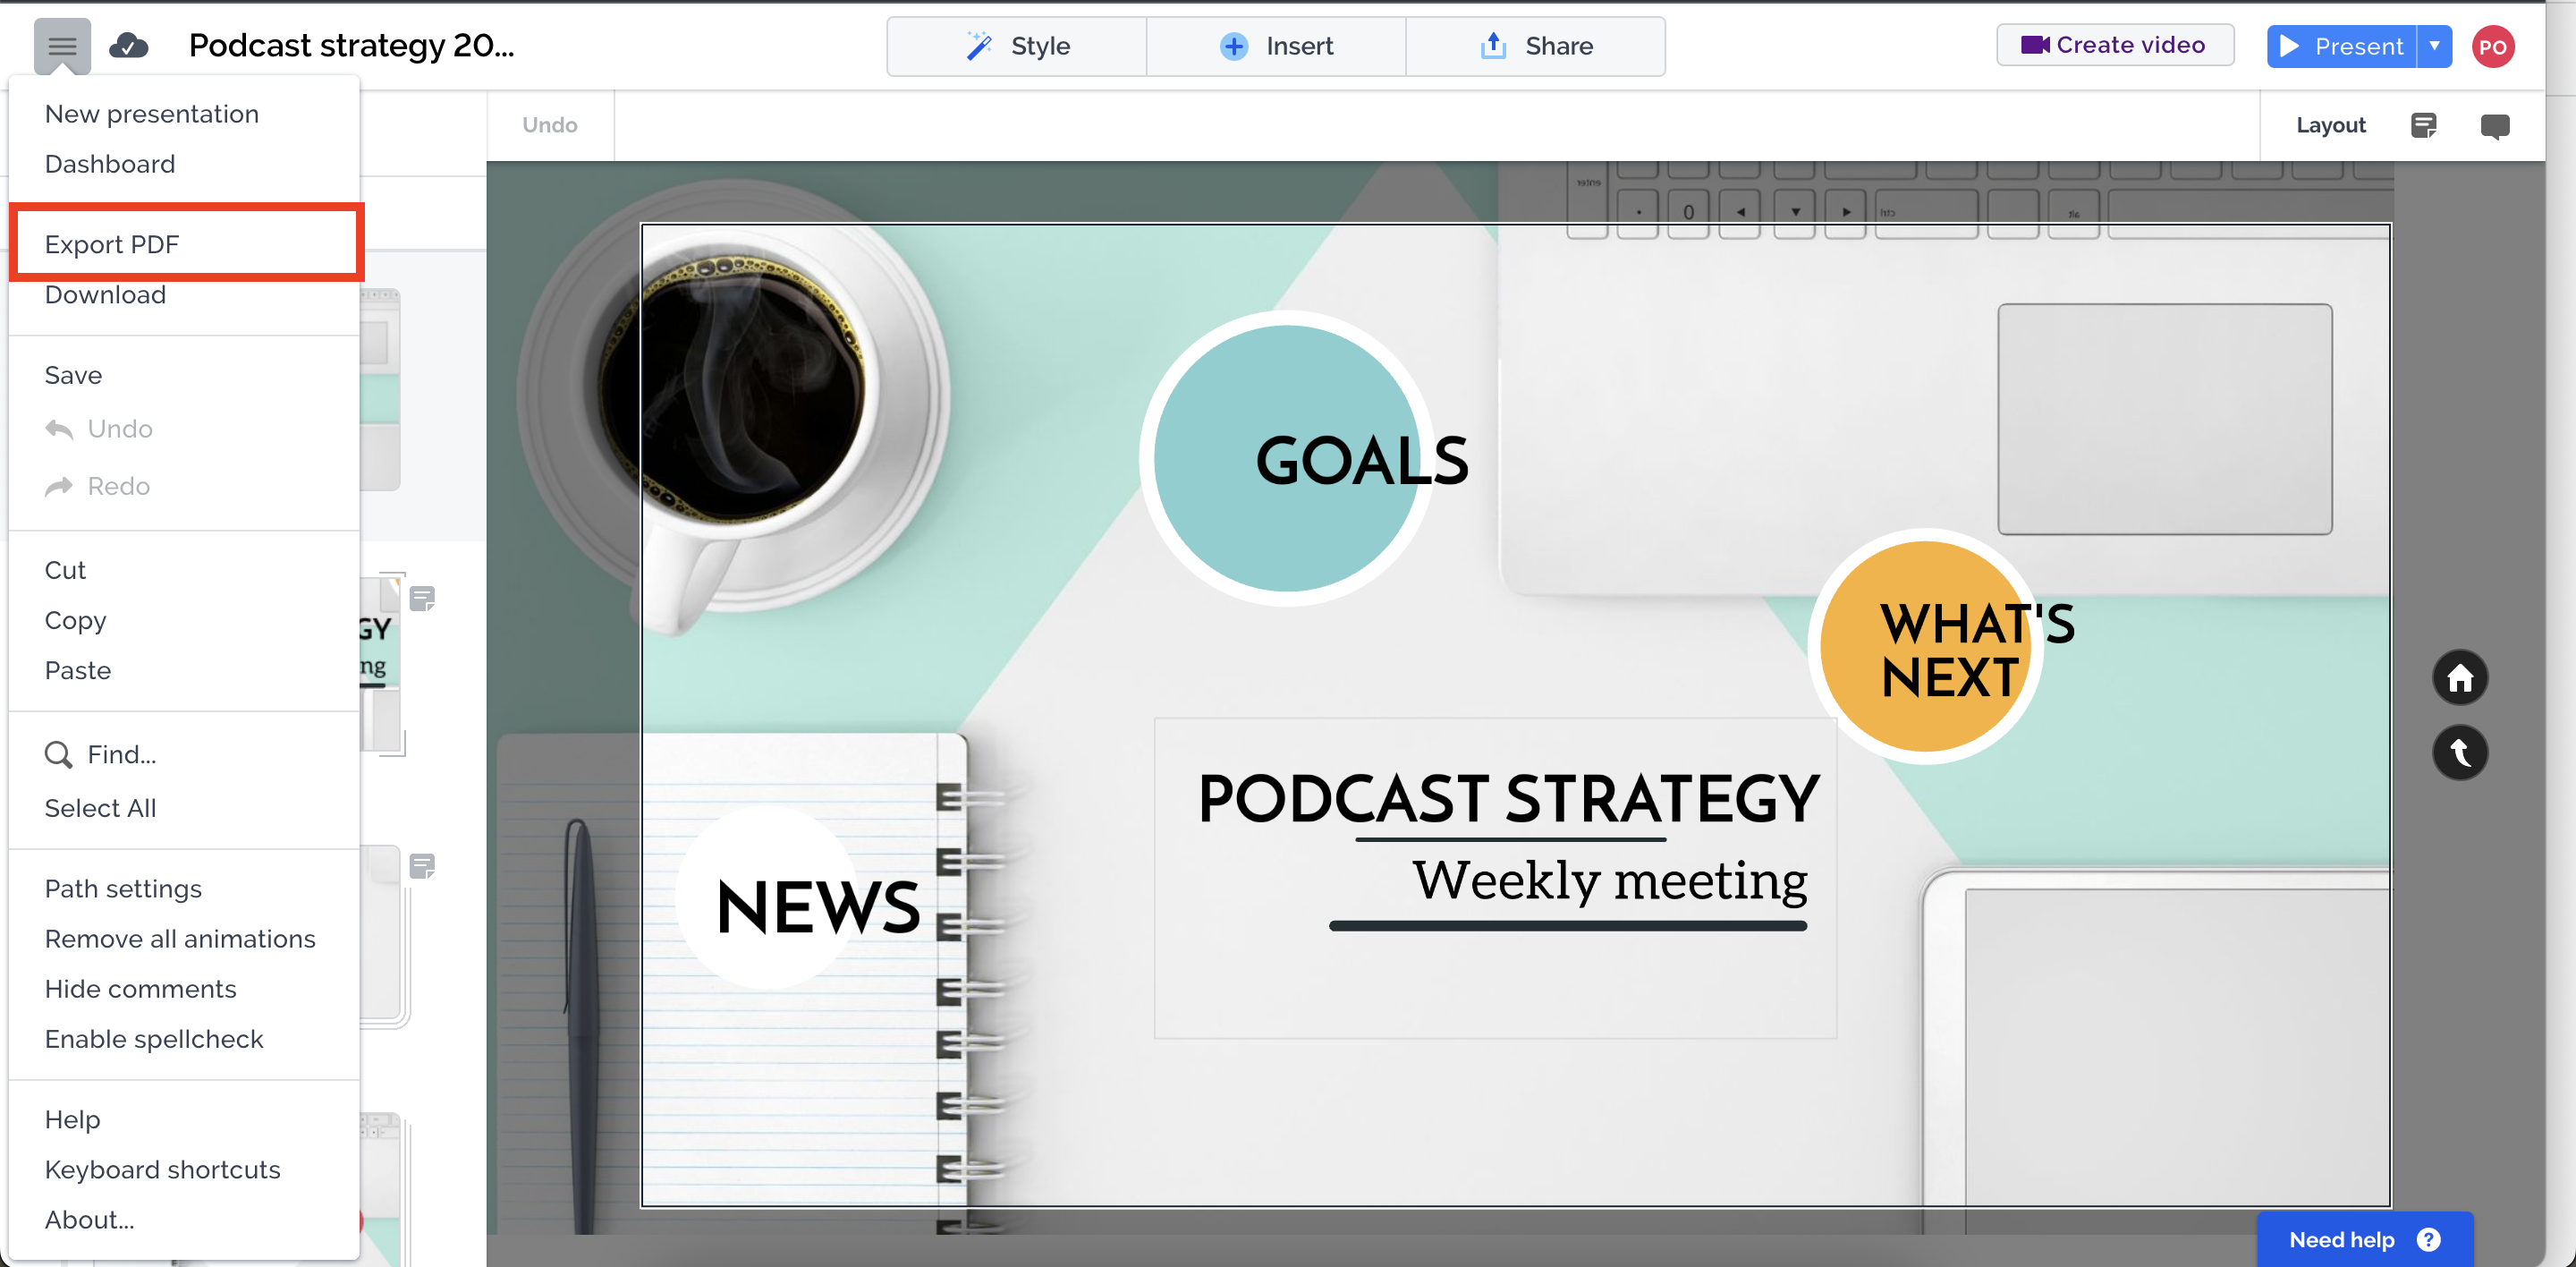Choose Download from the menu
This screenshot has height=1267, width=2576.
[x=105, y=294]
